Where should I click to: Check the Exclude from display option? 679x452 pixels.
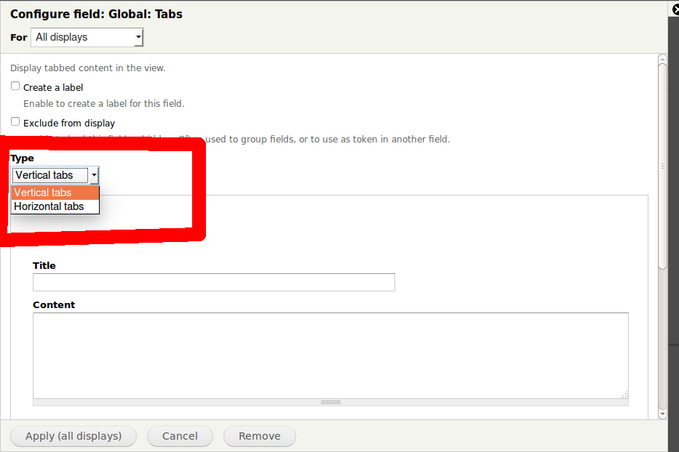coord(15,121)
